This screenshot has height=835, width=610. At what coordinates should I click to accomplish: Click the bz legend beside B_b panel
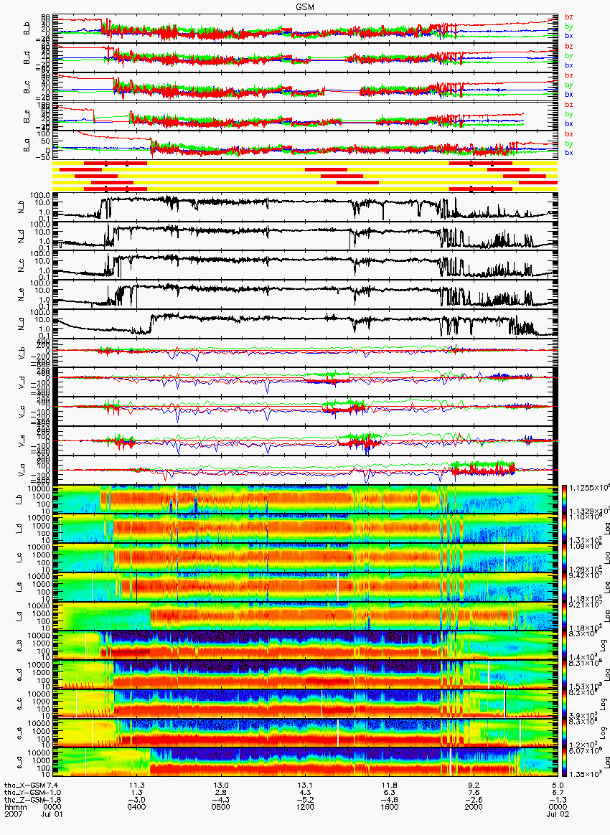tap(569, 17)
